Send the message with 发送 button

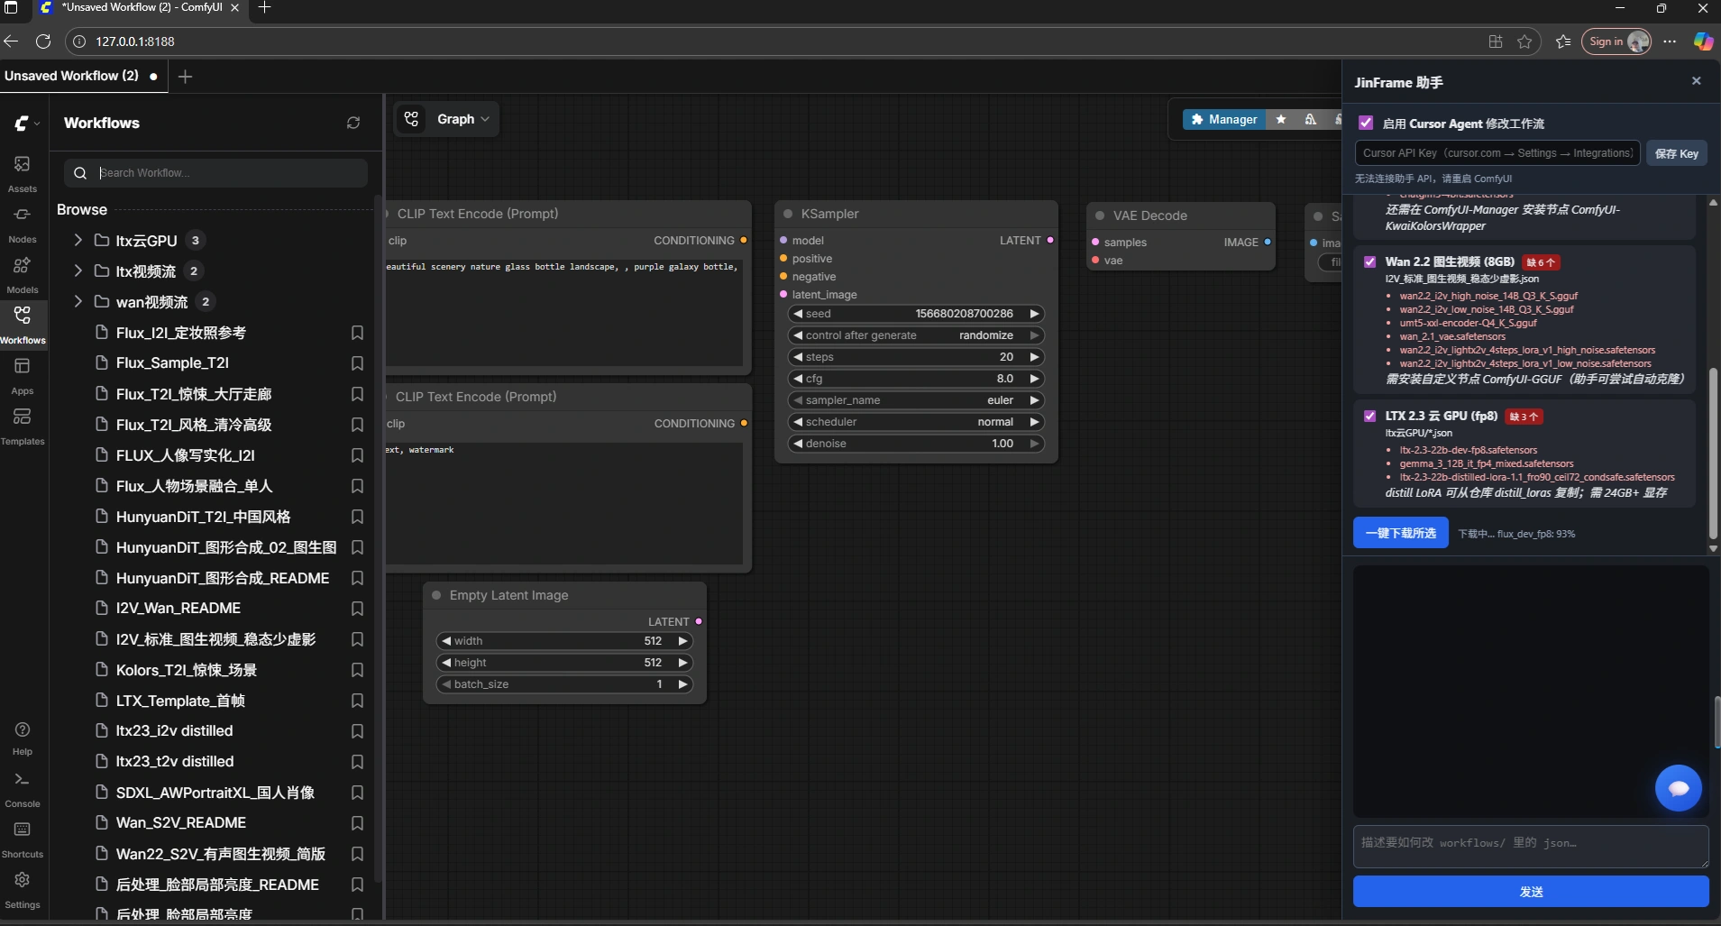click(x=1531, y=892)
